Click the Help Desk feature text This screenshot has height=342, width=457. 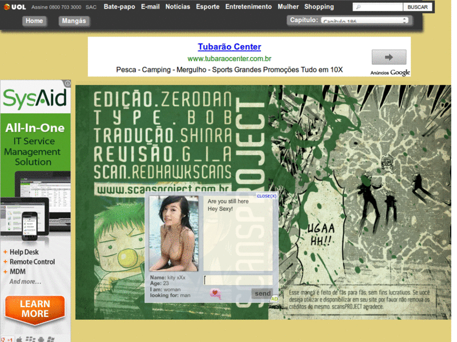(24, 252)
